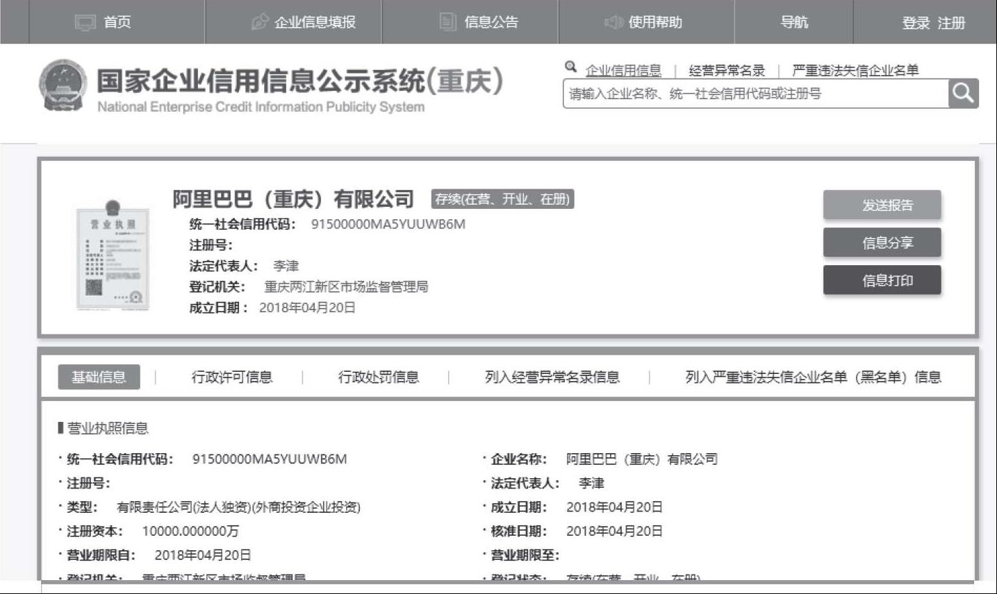Click the enterprise name search field
997x594 pixels.
tap(755, 94)
